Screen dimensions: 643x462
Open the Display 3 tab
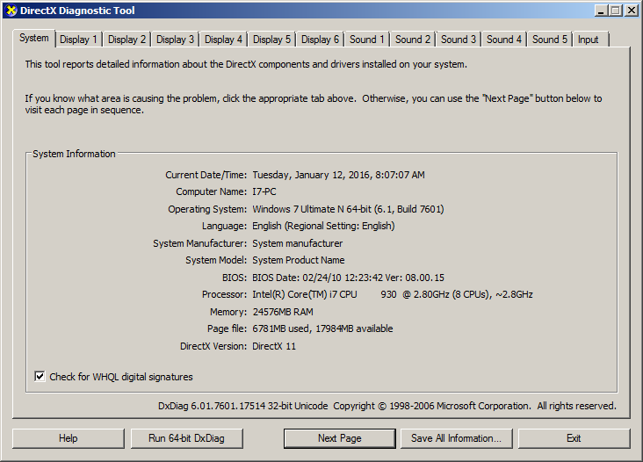click(175, 40)
